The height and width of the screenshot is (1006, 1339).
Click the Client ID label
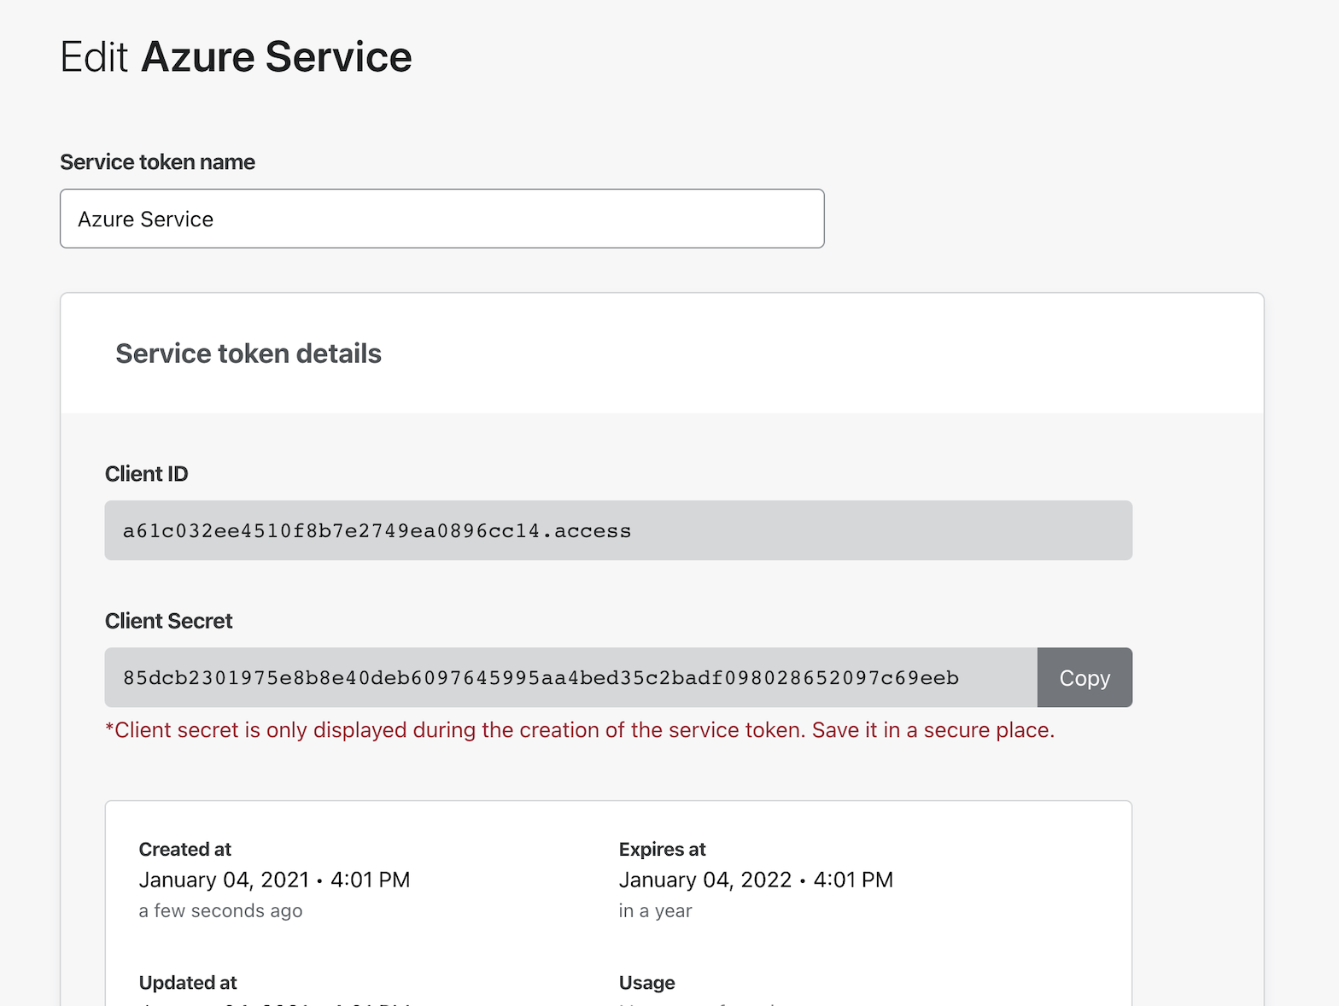point(146,474)
